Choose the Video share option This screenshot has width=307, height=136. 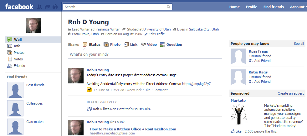click(149, 45)
